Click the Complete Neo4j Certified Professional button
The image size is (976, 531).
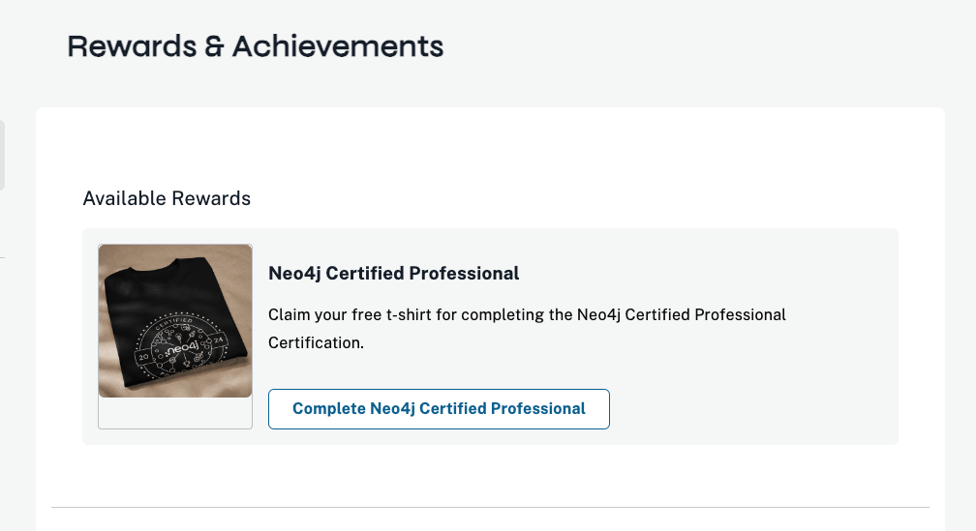pyautogui.click(x=439, y=408)
